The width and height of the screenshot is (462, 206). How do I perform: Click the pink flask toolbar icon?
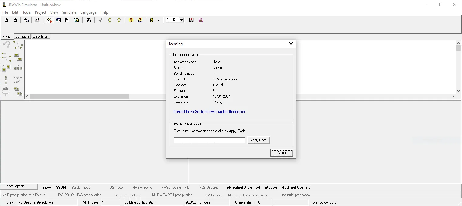(201, 20)
